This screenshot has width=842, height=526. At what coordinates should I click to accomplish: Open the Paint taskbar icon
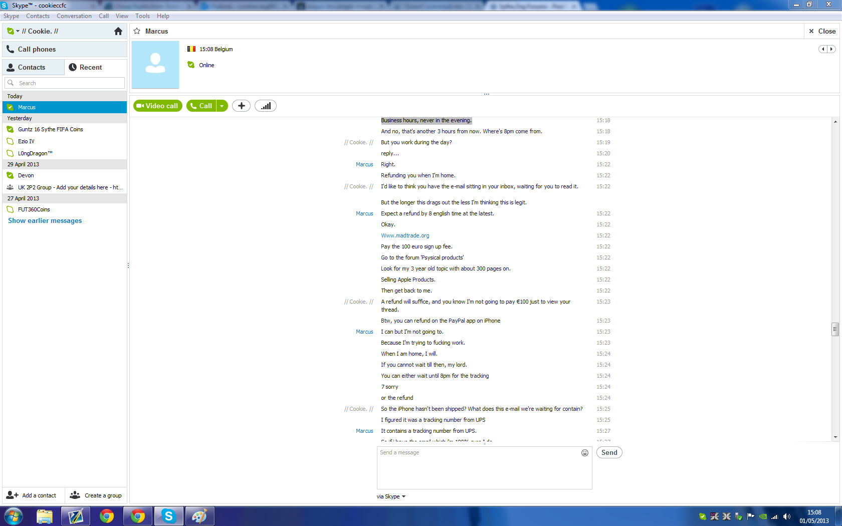click(x=199, y=516)
